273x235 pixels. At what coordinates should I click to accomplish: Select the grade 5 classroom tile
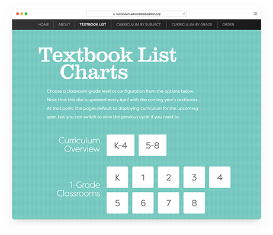pos(117,203)
